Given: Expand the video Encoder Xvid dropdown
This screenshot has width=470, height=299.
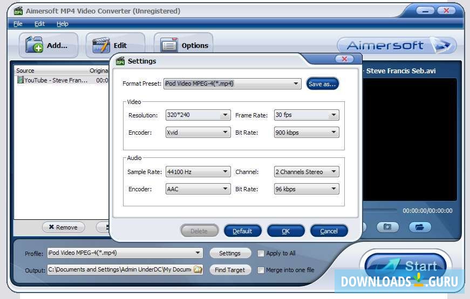Looking at the screenshot, I should click(198, 133).
